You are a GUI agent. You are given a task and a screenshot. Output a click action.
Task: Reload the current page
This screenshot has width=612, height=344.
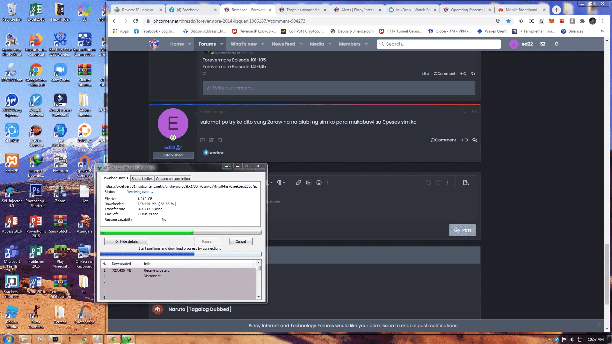(x=135, y=21)
